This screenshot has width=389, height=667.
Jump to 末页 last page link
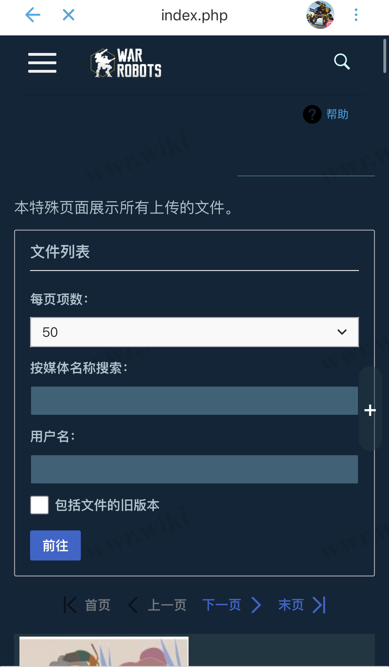(301, 605)
